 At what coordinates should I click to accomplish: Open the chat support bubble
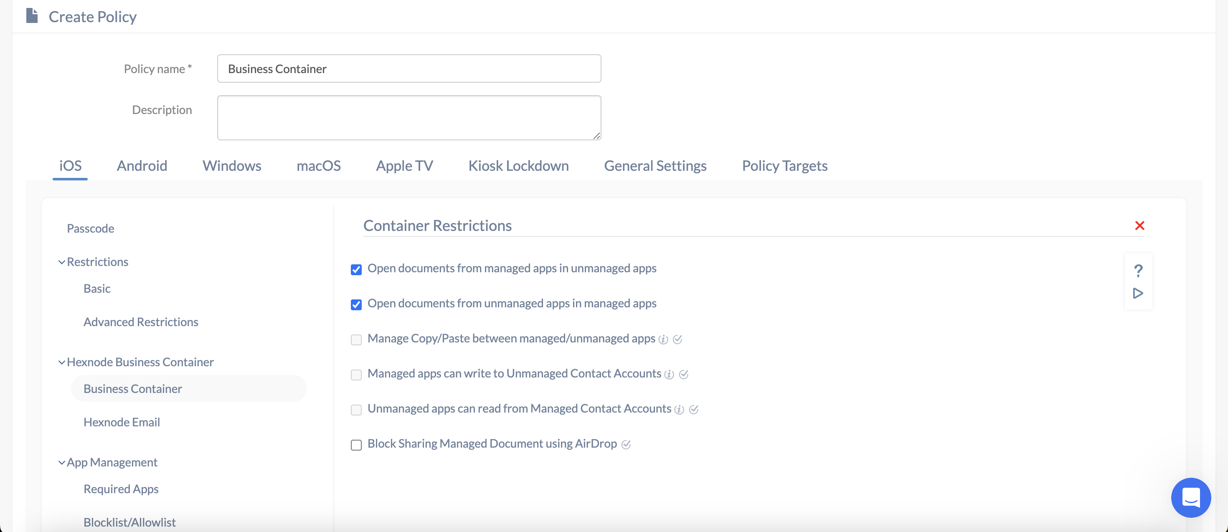(x=1191, y=497)
